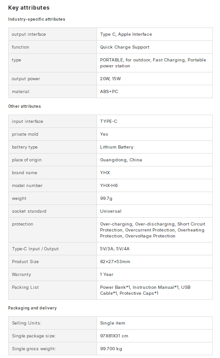Click the private mold Yes value
The image size is (220, 358).
coord(104,134)
